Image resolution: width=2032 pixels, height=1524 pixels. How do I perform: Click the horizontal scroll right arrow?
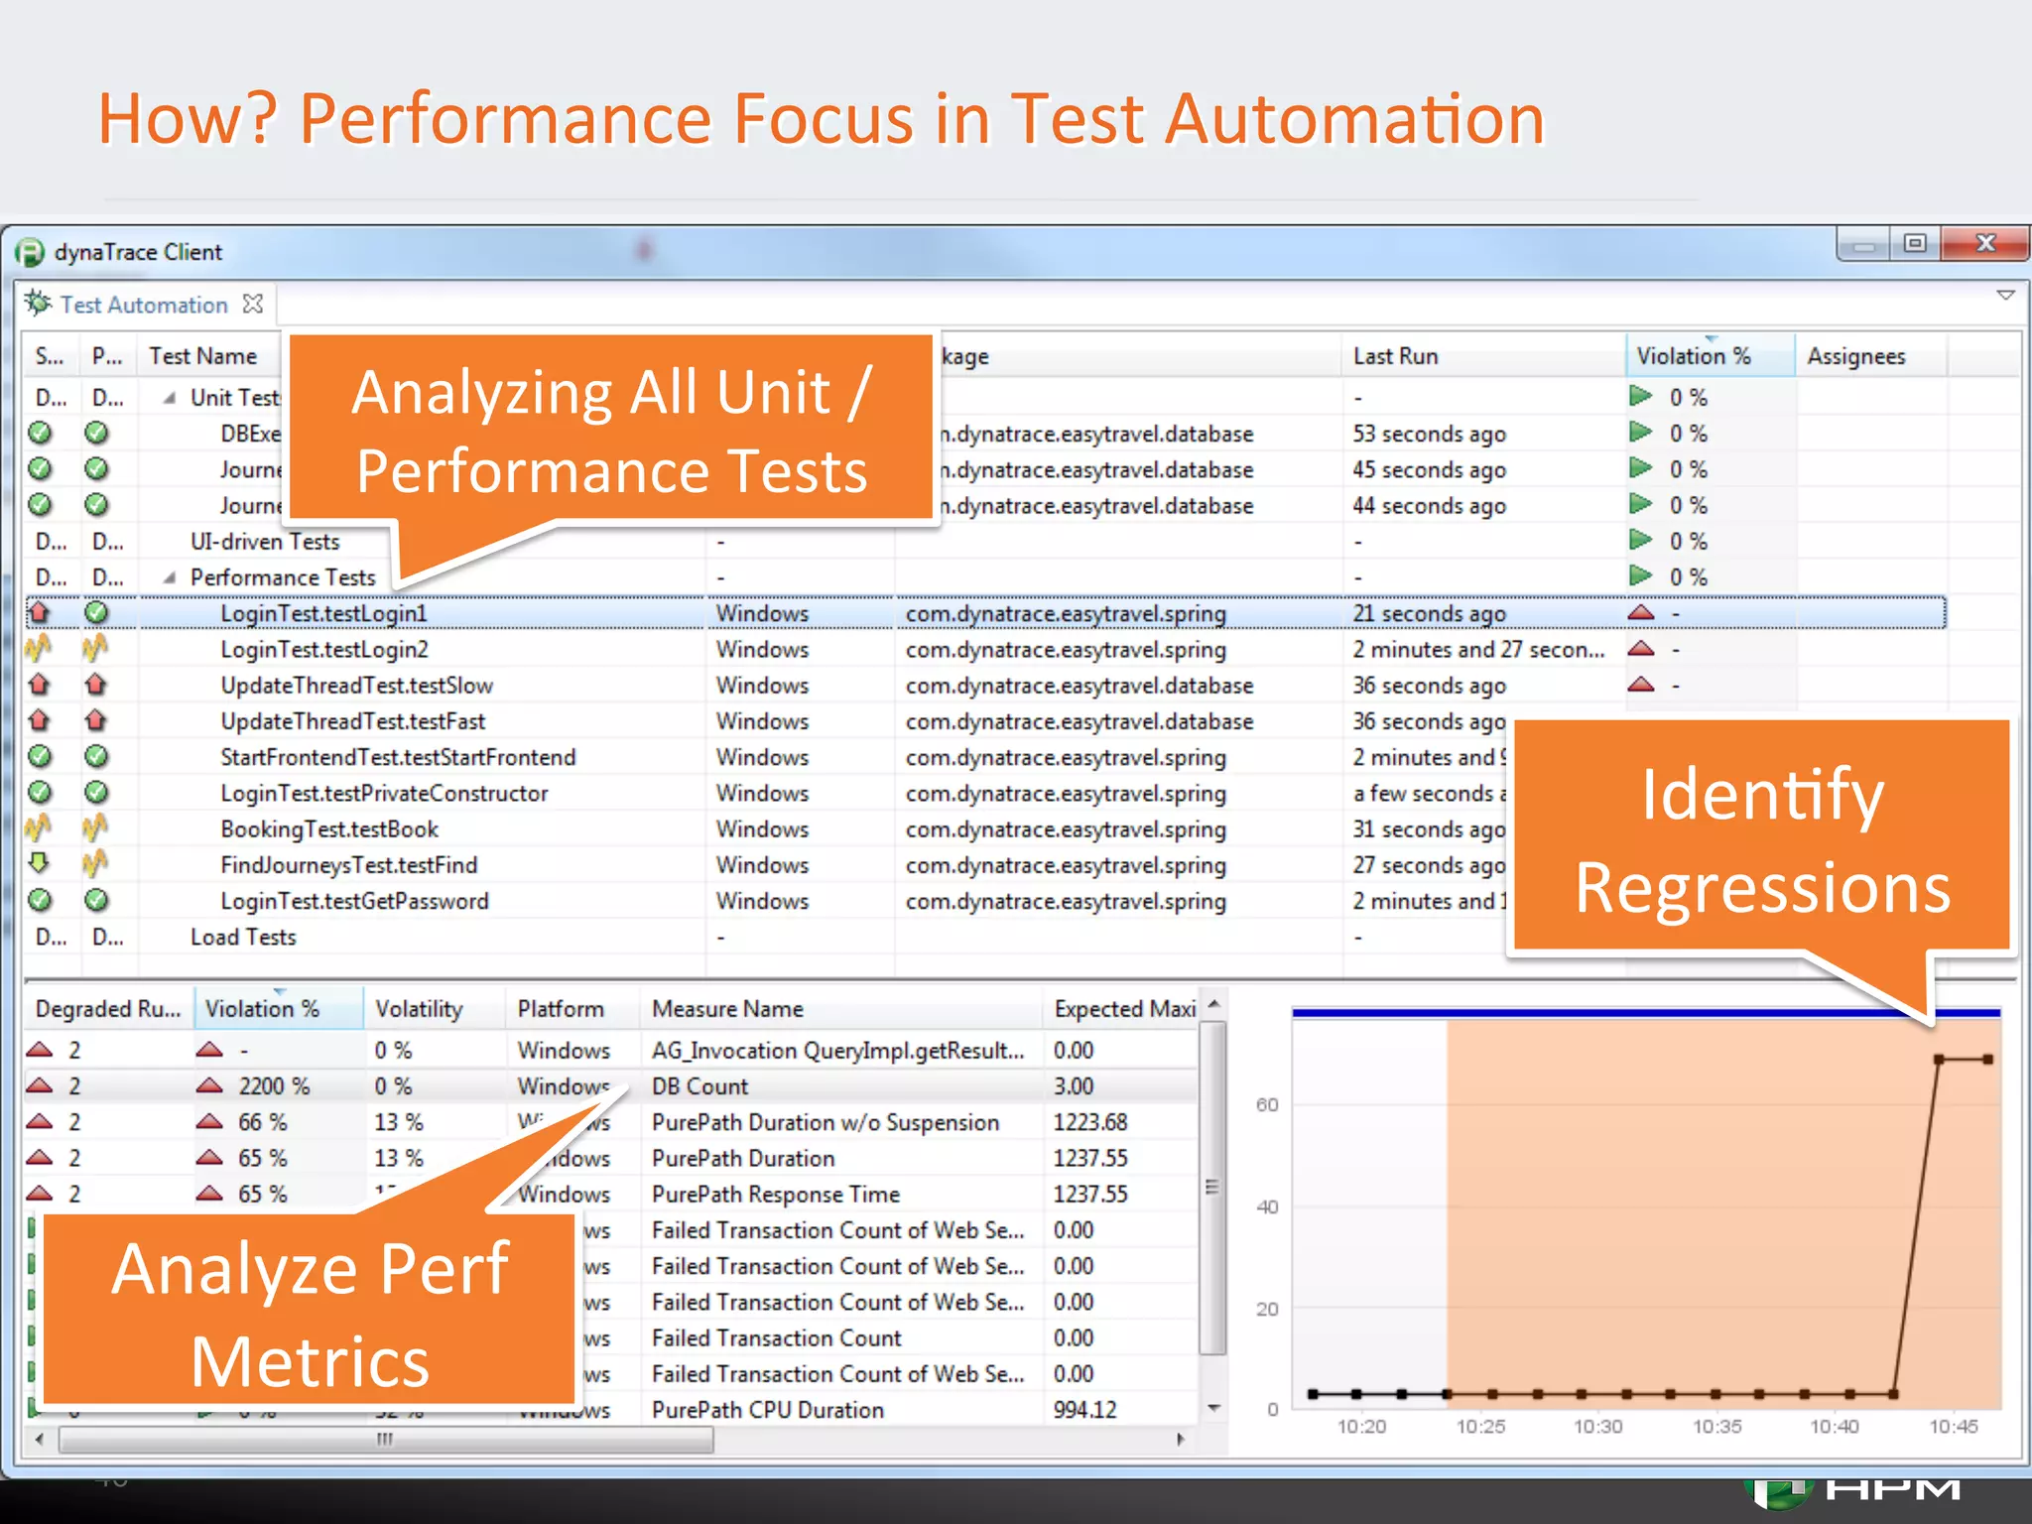(1180, 1439)
